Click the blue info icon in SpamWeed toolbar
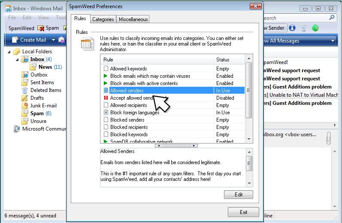Screen dimensions: 342x223 point(292,28)
